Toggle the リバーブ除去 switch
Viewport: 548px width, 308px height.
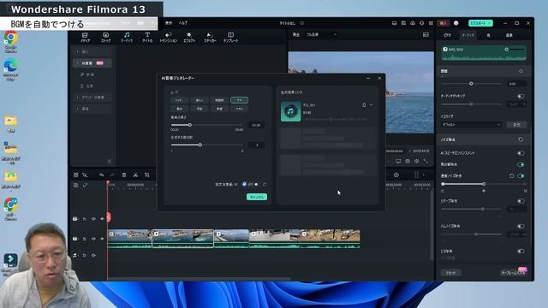[x=521, y=201]
